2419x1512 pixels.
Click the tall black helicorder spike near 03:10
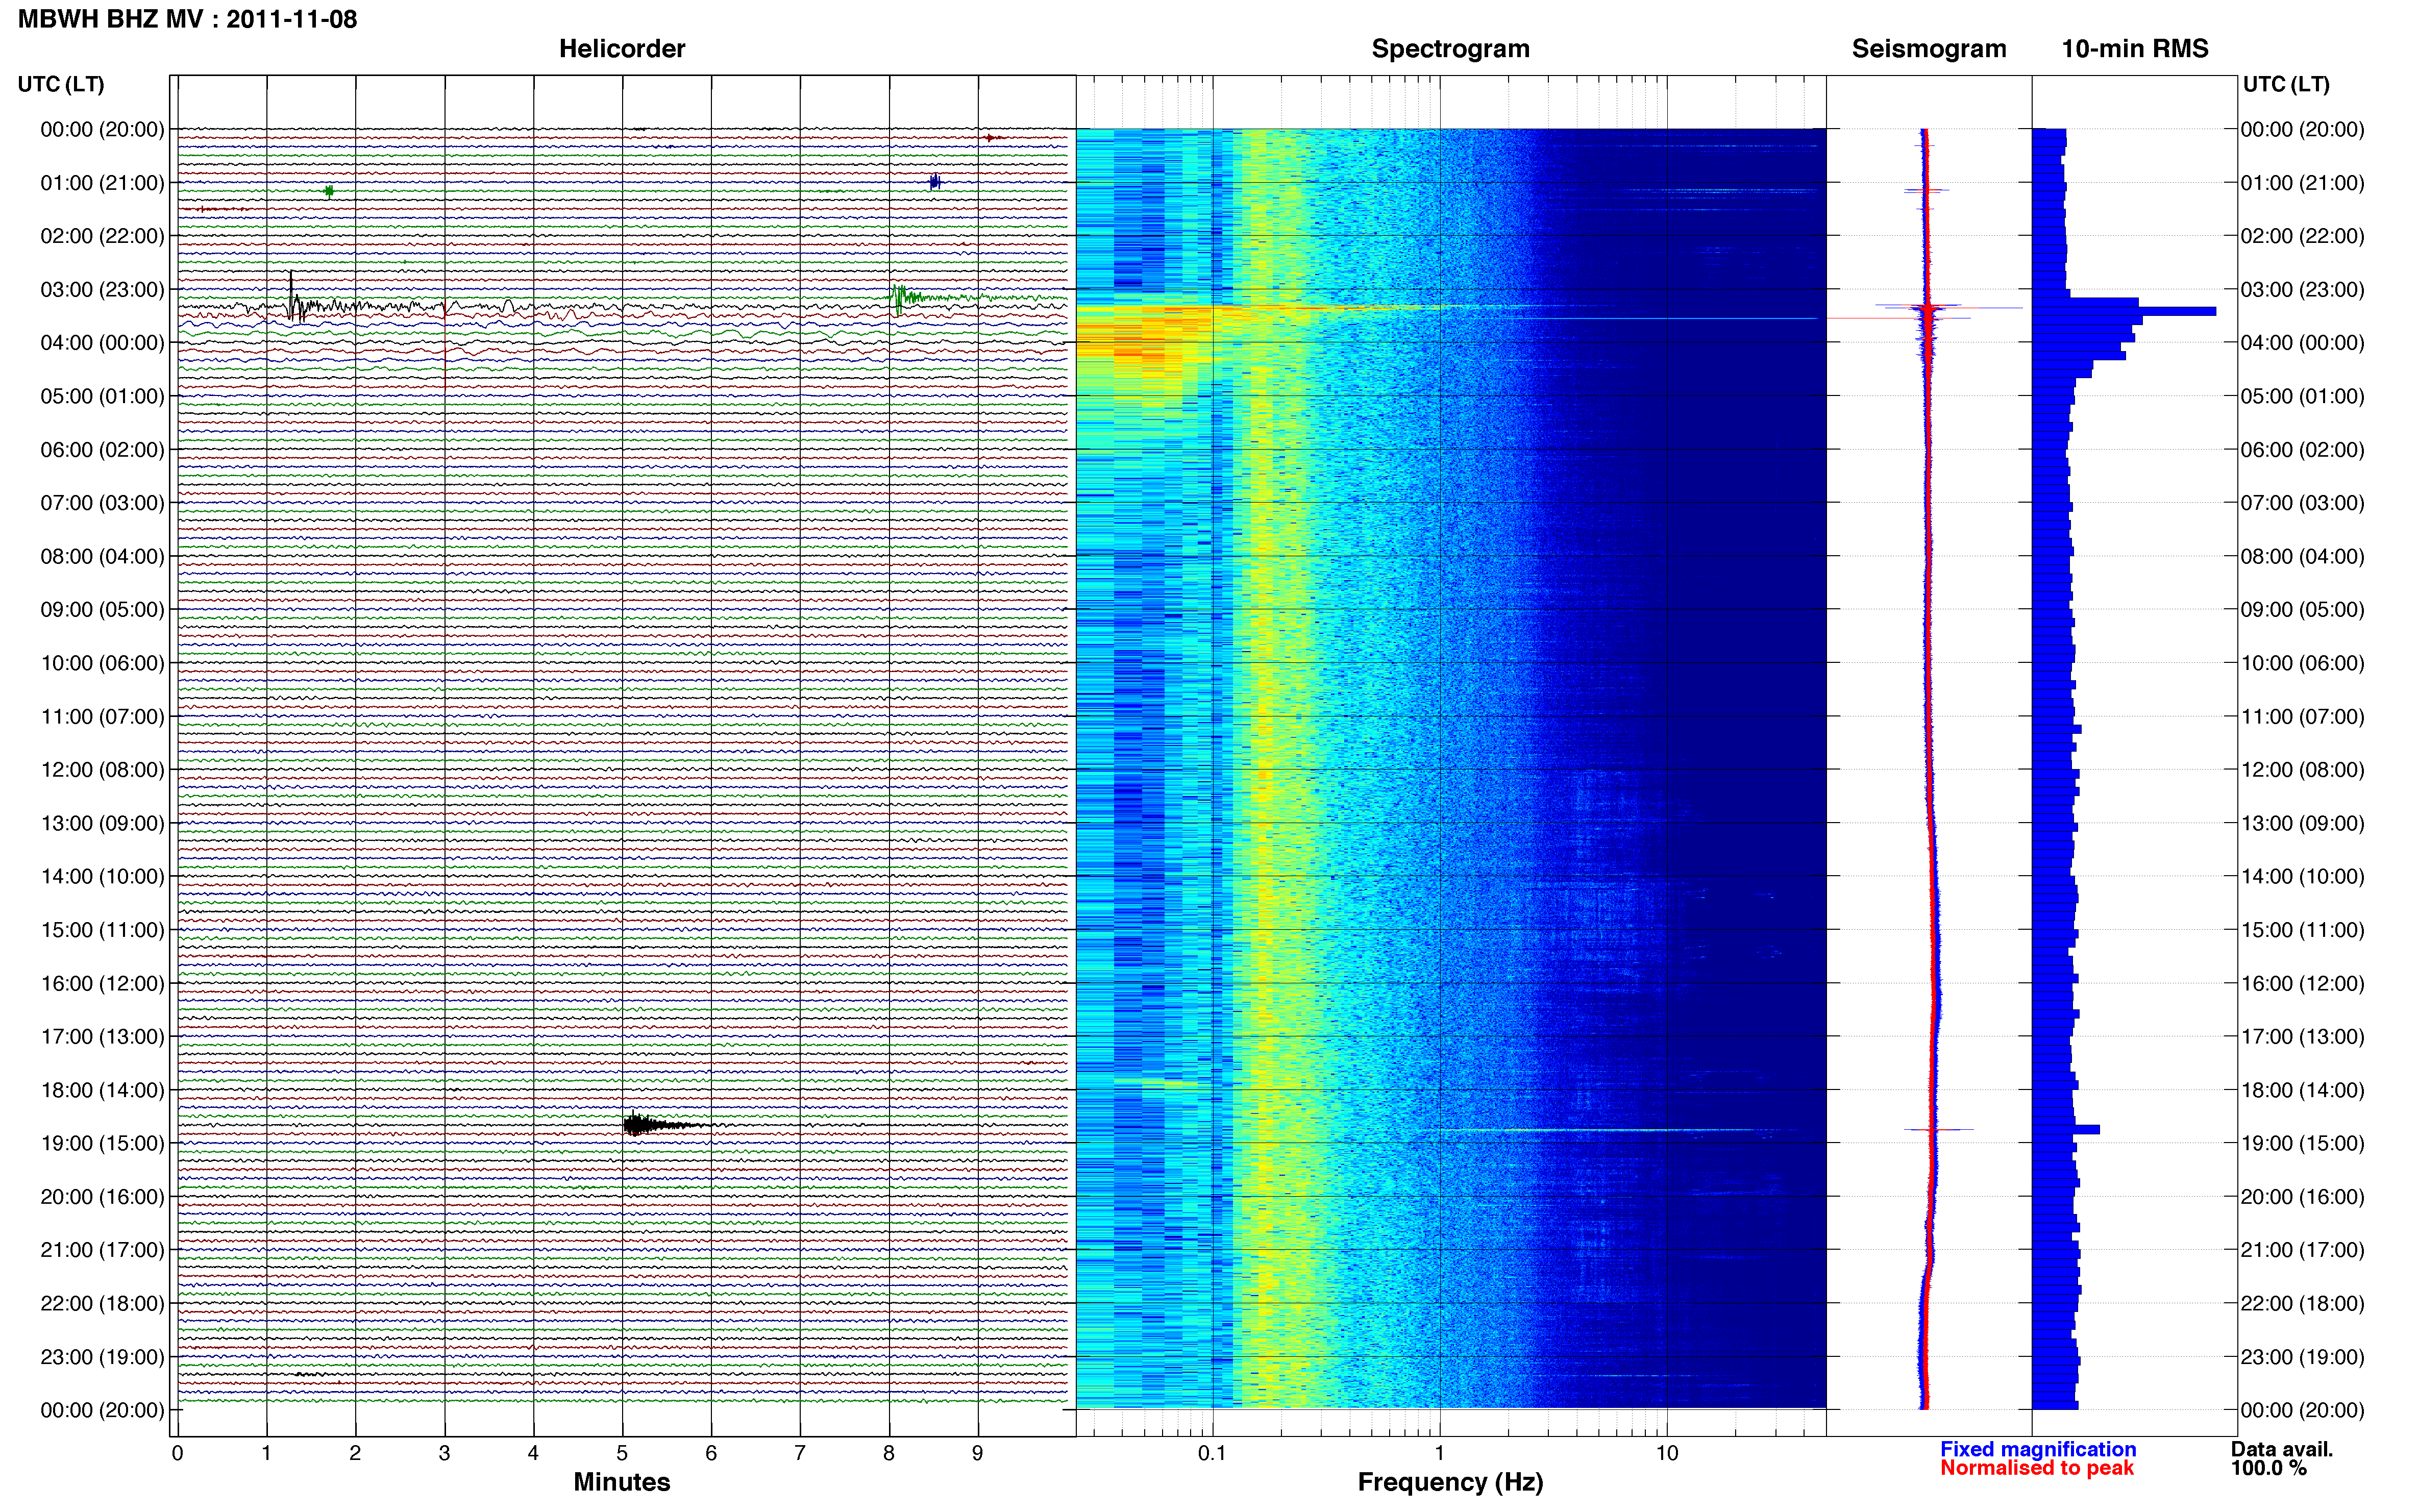[292, 296]
